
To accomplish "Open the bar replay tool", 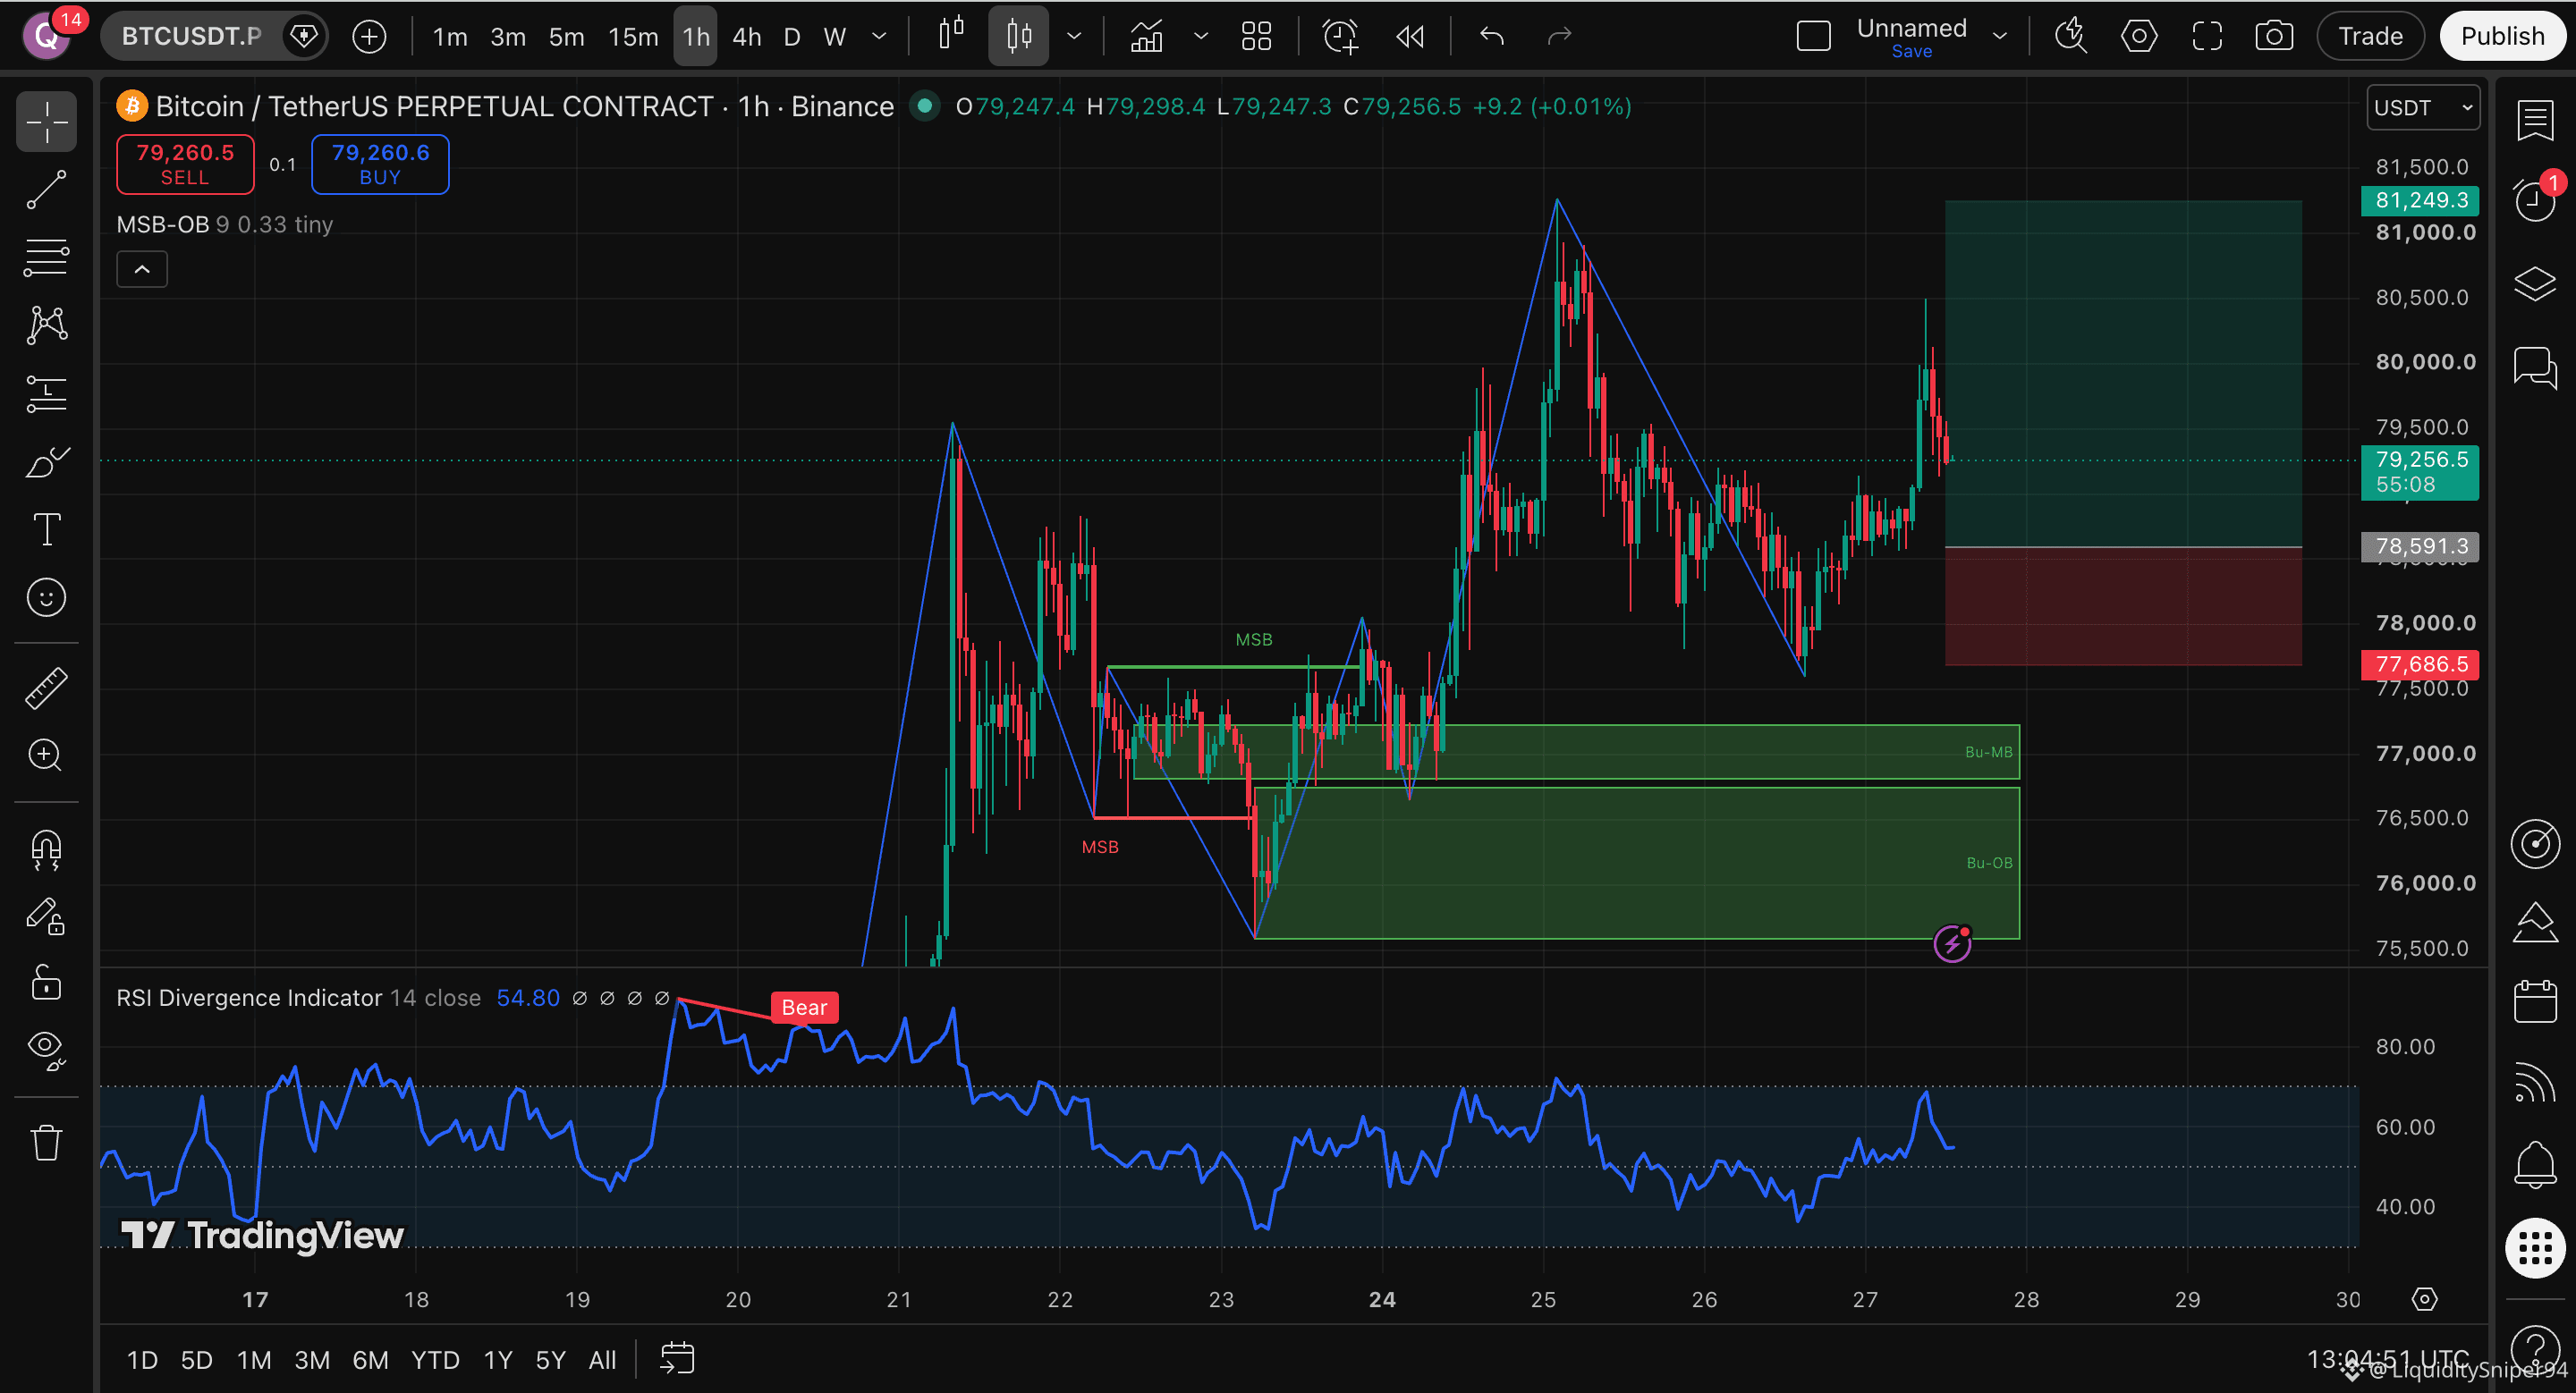I will click(x=1410, y=37).
